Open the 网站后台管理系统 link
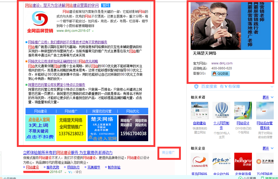 point(265,125)
